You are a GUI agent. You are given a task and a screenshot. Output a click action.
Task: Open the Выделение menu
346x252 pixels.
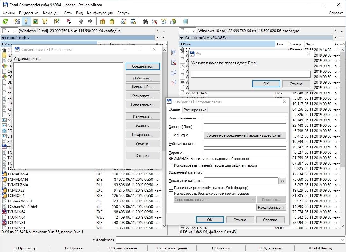coord(29,13)
